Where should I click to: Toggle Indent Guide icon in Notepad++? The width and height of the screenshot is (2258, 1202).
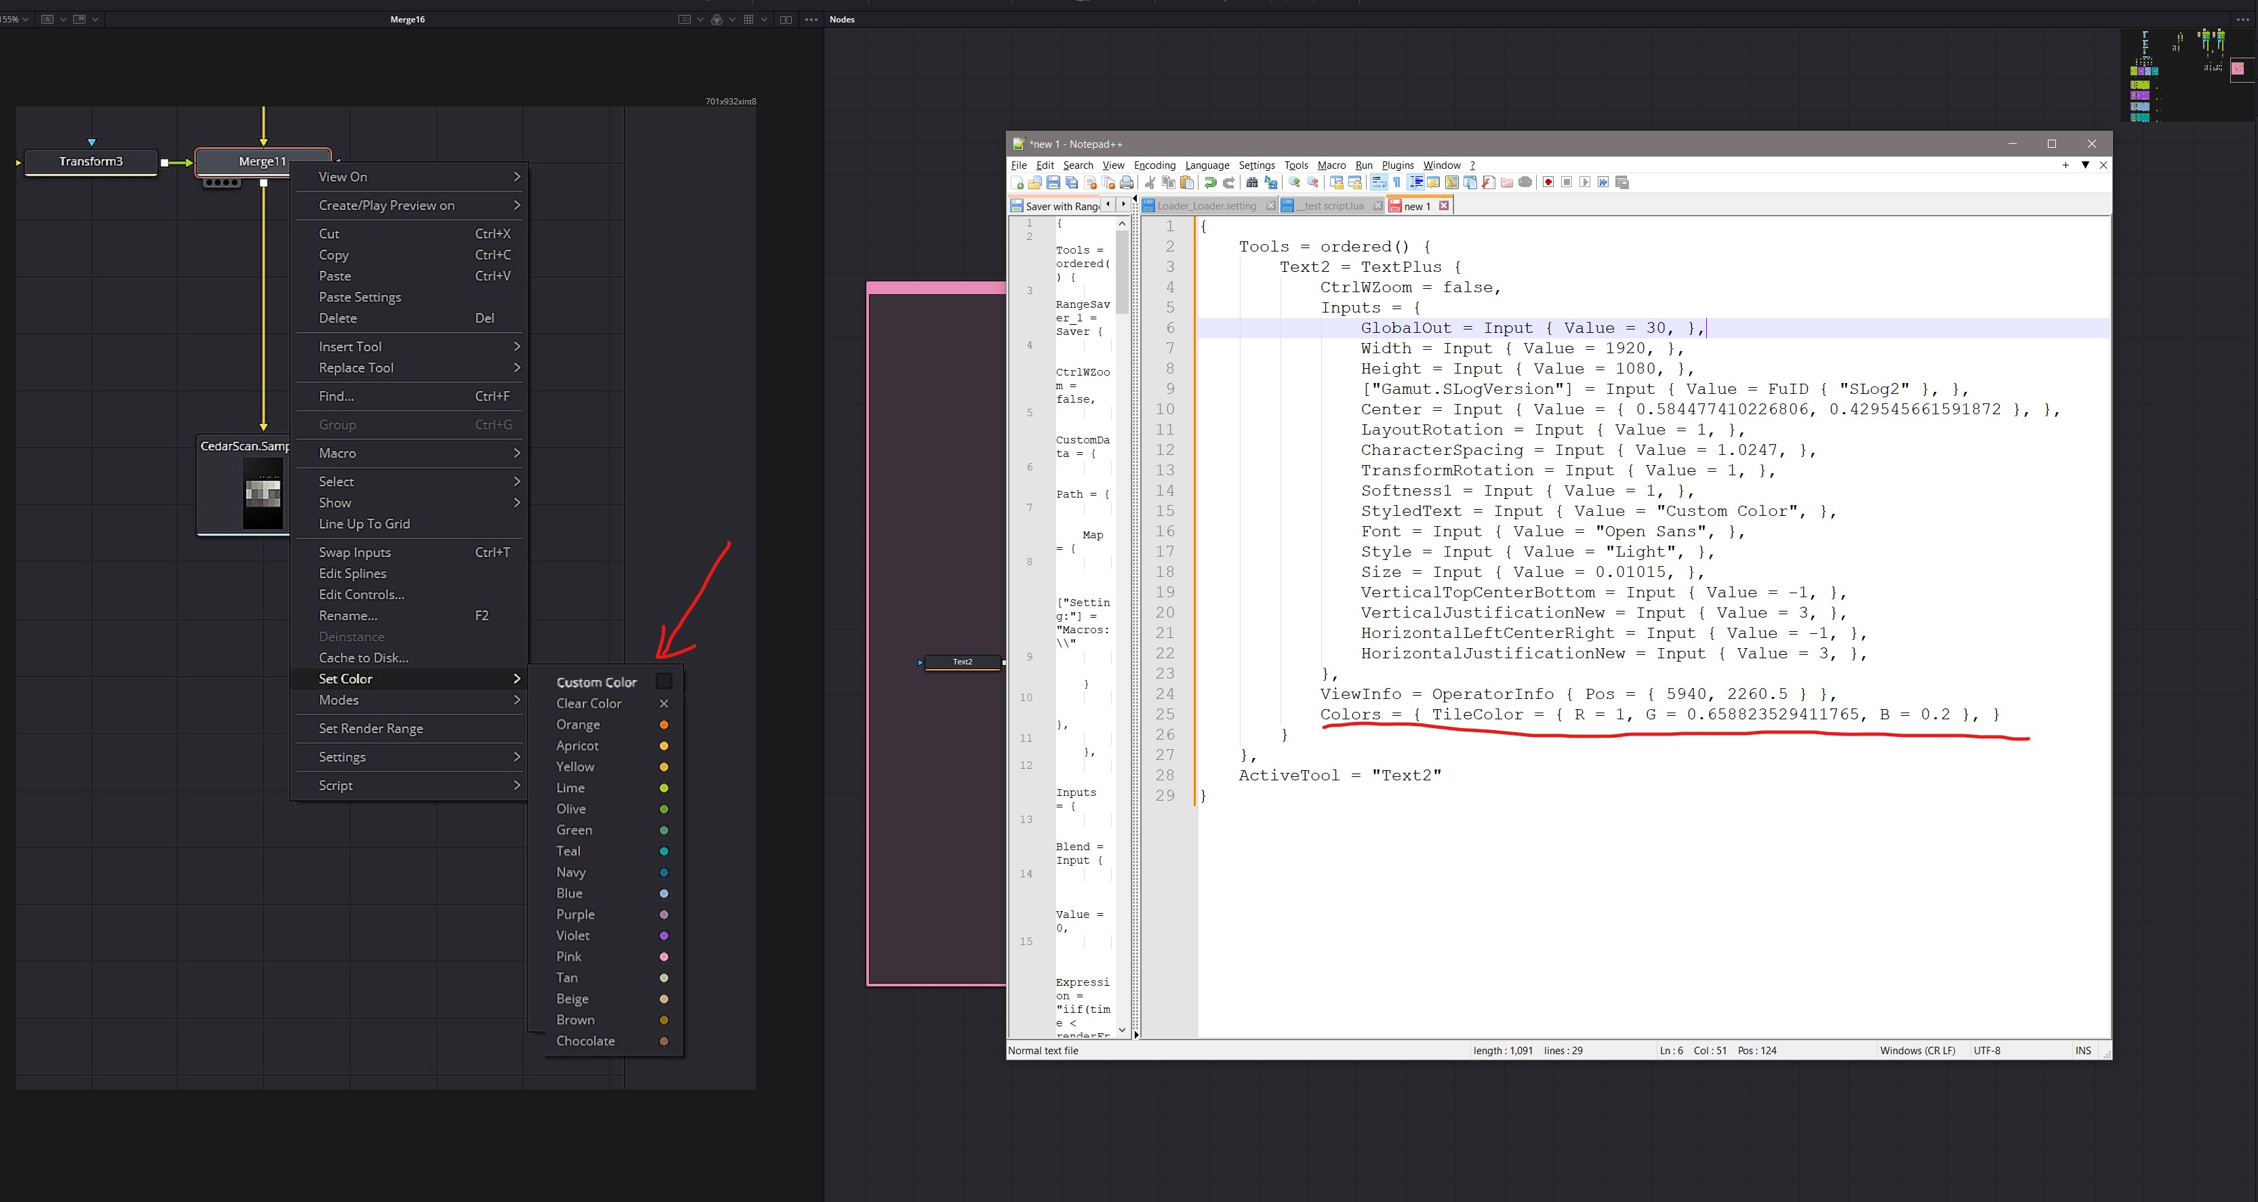tap(1415, 182)
